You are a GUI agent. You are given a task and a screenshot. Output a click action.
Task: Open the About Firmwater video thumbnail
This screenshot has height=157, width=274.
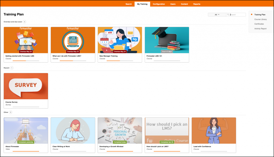(26, 131)
